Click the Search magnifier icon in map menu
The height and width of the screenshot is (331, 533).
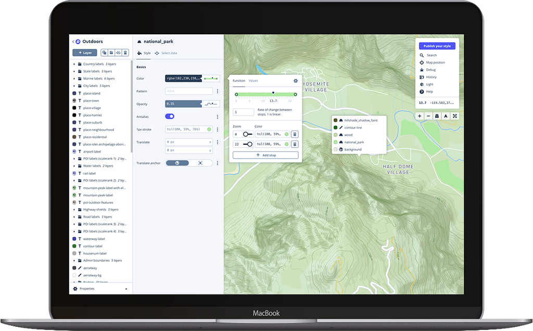pyautogui.click(x=422, y=55)
